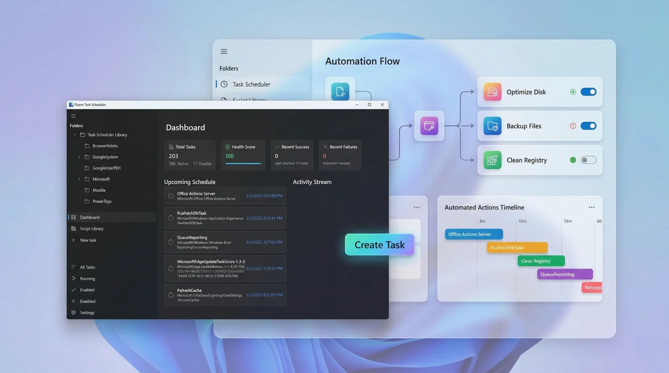Expand the GoogleSystem folder
Viewport: 669px width, 373px height.
pyautogui.click(x=79, y=157)
